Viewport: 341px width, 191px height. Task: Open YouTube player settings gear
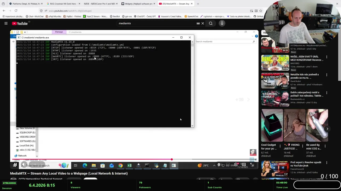pos(236,165)
